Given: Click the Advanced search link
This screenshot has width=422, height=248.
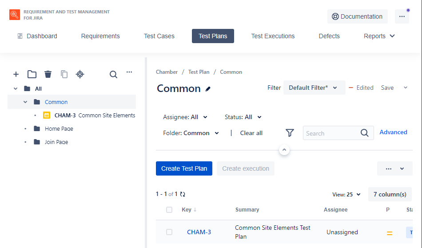Looking at the screenshot, I should click(393, 132).
